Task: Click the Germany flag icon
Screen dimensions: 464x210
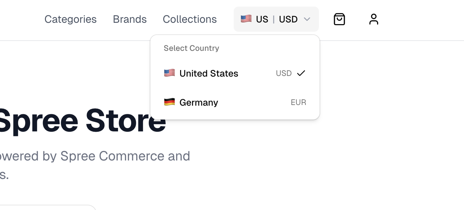Action: tap(170, 102)
